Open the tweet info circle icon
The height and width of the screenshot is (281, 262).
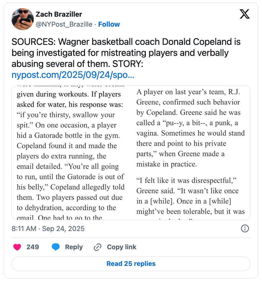(245, 228)
